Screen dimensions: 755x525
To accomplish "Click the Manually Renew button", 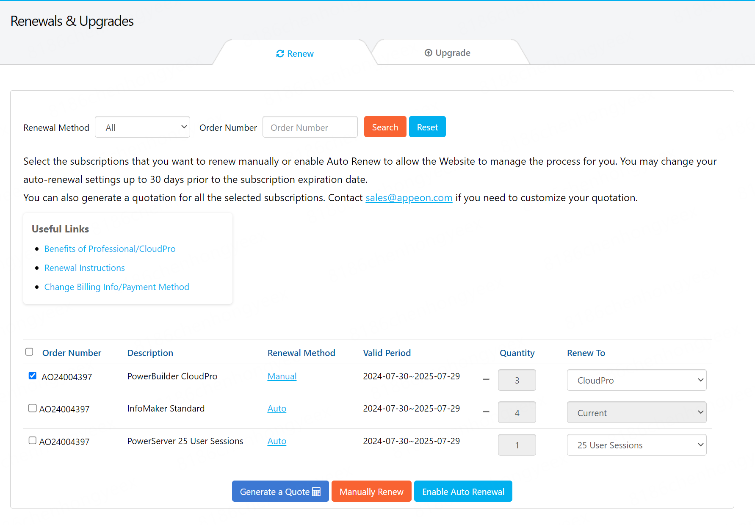I will tap(371, 491).
